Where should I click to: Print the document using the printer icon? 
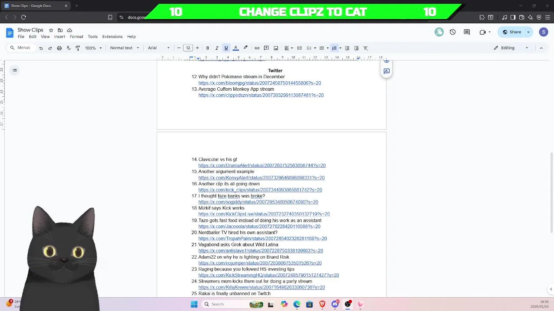click(59, 48)
